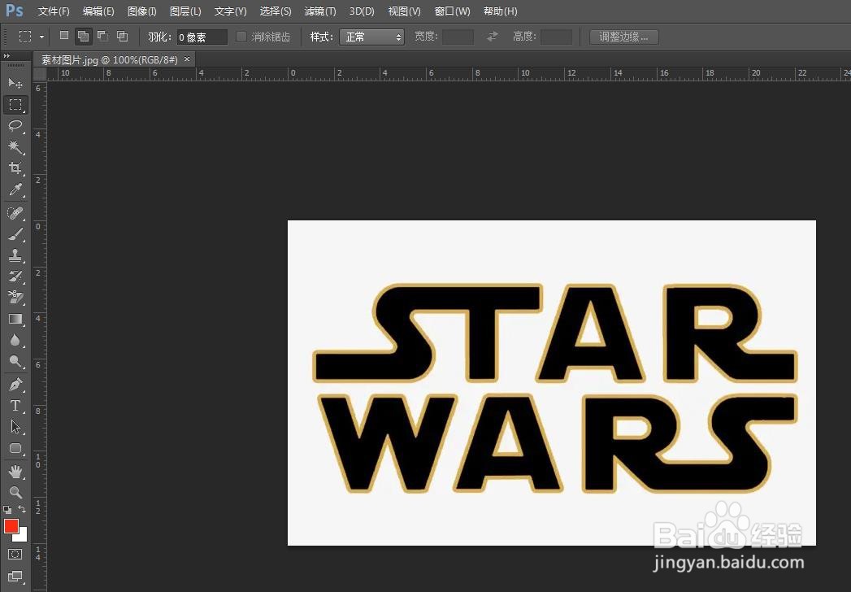Open the 图像(I) menu
Image resolution: width=851 pixels, height=592 pixels.
(x=141, y=11)
